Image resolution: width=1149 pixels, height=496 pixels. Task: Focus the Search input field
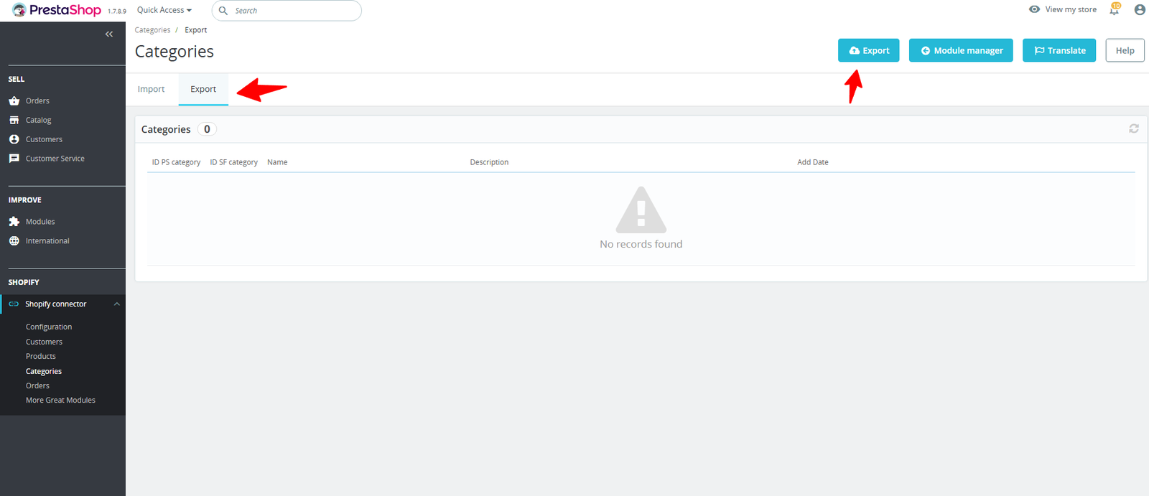coord(287,11)
